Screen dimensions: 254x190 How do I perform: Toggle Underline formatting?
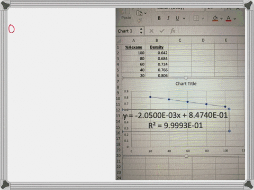coord(177,18)
